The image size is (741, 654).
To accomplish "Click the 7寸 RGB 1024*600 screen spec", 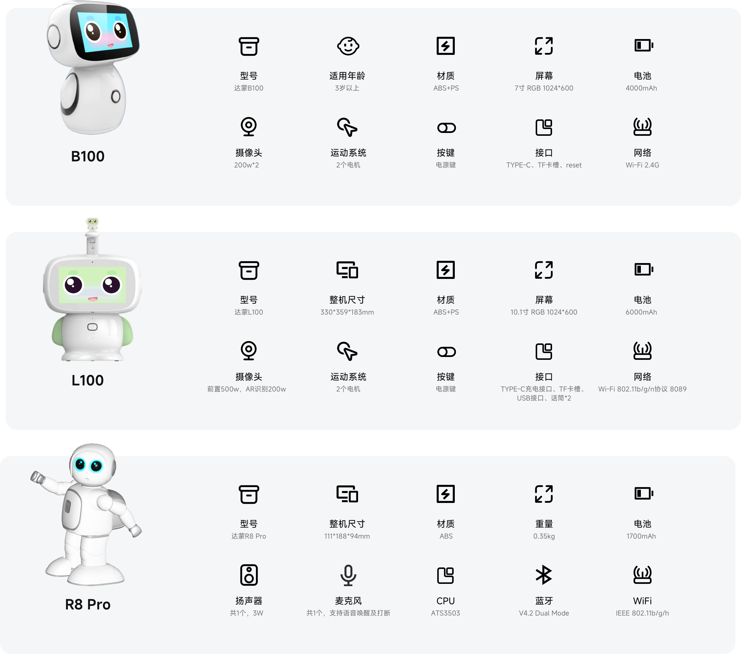I will coord(544,88).
